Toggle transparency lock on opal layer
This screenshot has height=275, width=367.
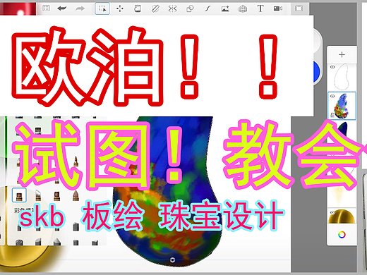pos(332,115)
